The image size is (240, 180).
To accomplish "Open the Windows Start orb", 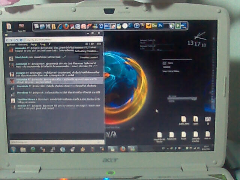I will pos(13,149).
